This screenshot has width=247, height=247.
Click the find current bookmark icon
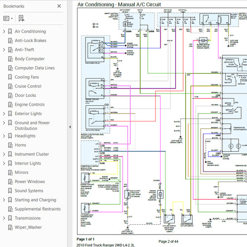pos(21,18)
